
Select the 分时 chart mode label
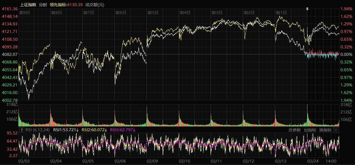pyautogui.click(x=43, y=5)
